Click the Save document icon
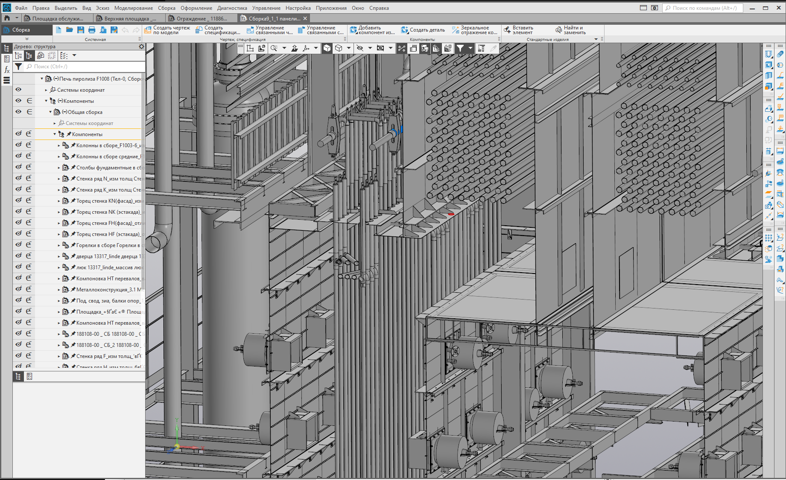This screenshot has height=480, width=786. coord(80,30)
